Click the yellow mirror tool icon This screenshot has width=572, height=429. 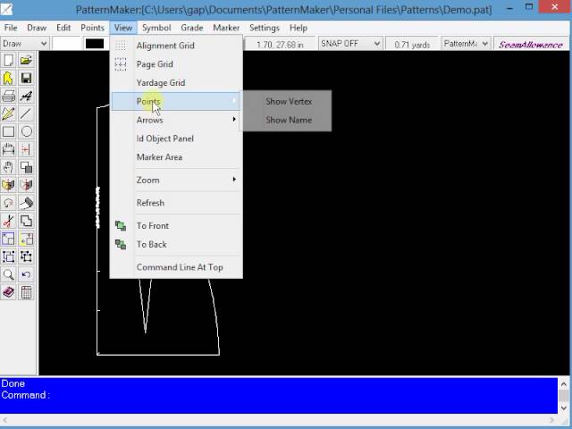click(x=8, y=185)
